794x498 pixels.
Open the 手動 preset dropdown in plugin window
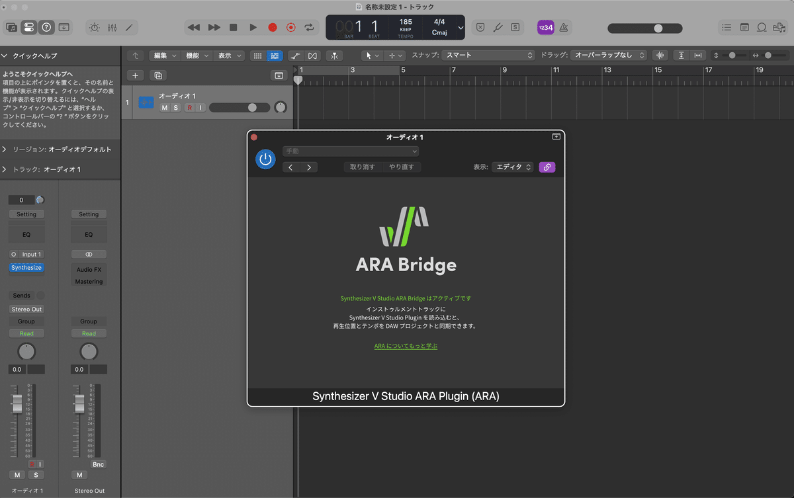(x=350, y=151)
